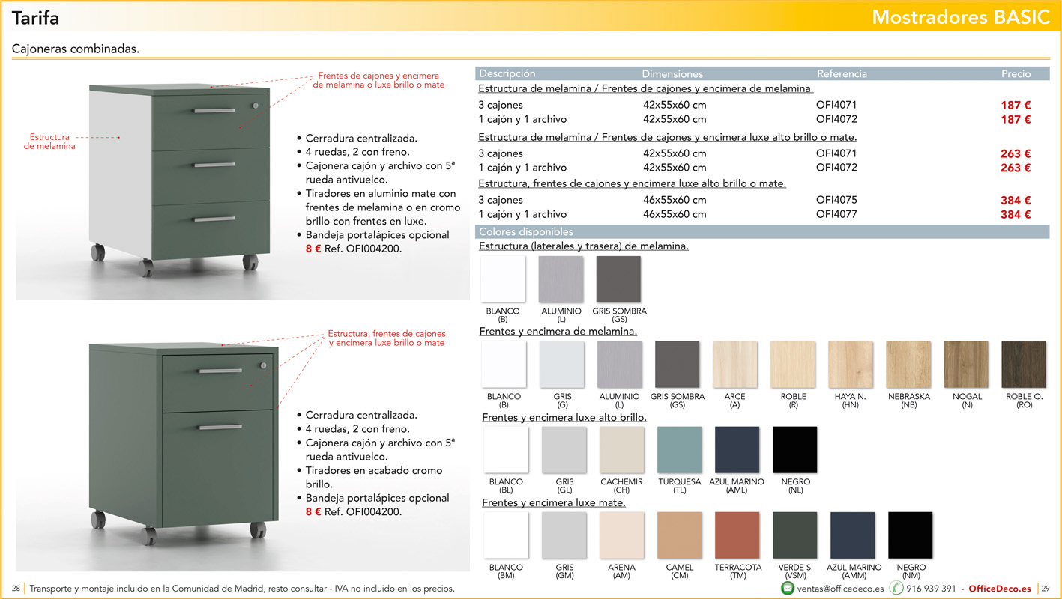The image size is (1062, 599).
Task: Choose the BLANCO (BM) matte swatch
Action: pyautogui.click(x=507, y=535)
